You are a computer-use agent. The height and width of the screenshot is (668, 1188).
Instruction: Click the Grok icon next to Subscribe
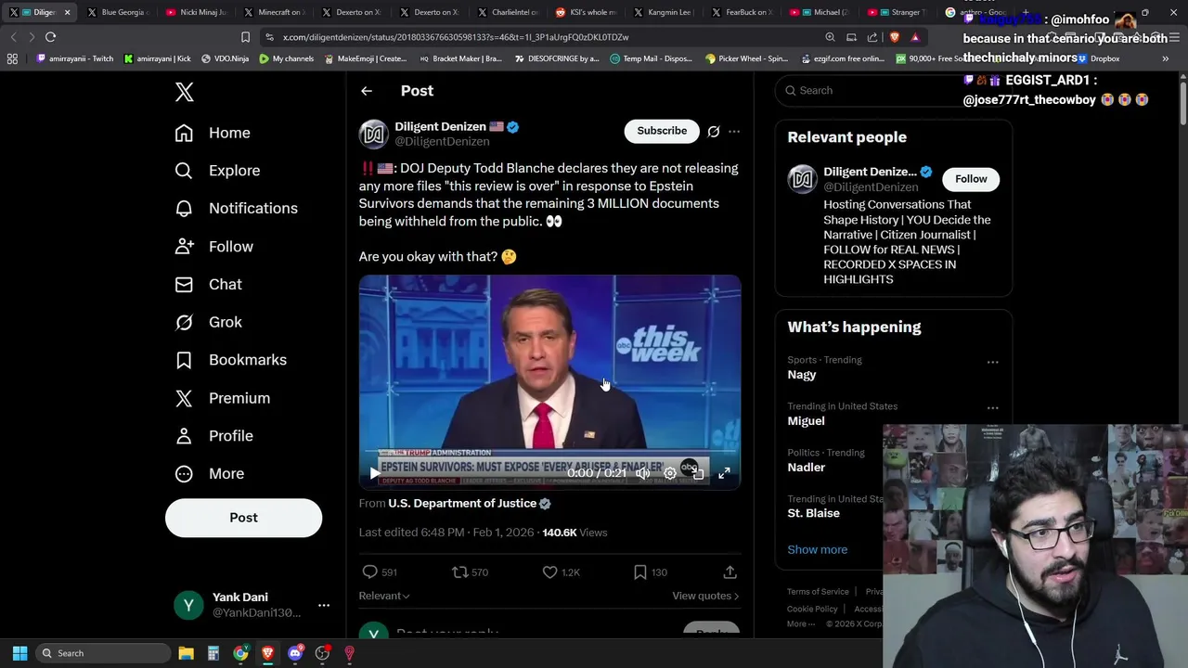pos(714,132)
